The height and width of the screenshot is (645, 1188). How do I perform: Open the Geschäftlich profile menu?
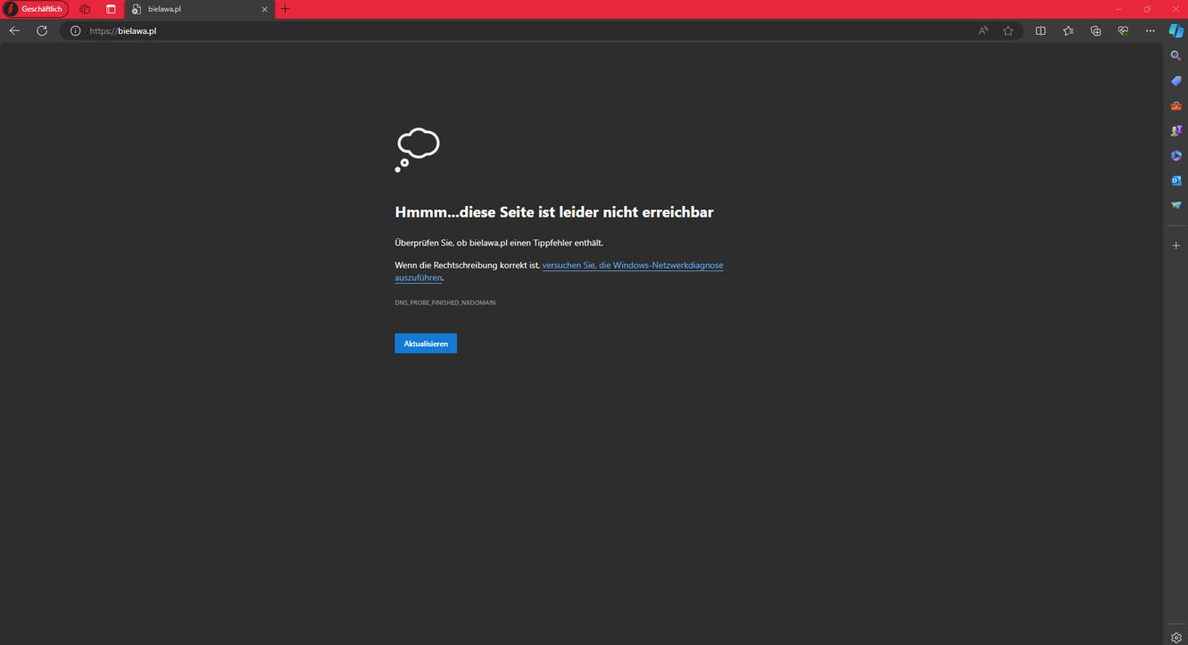(x=35, y=9)
